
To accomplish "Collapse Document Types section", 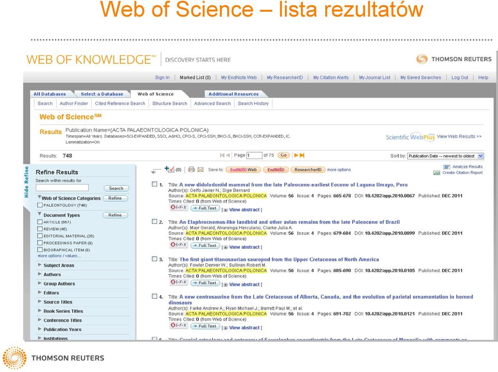I will click(39, 214).
